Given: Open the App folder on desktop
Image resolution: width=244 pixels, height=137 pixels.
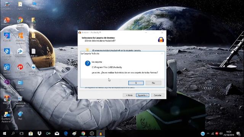Looking at the screenshot, I should [x=20, y=4].
